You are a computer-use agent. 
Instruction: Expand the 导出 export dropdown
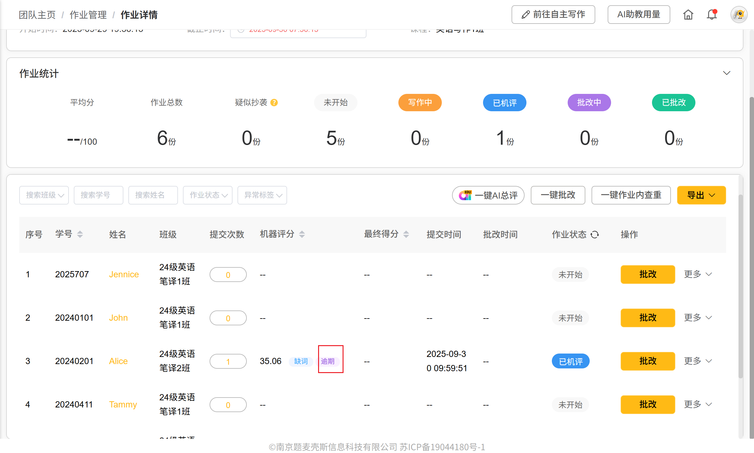click(701, 195)
